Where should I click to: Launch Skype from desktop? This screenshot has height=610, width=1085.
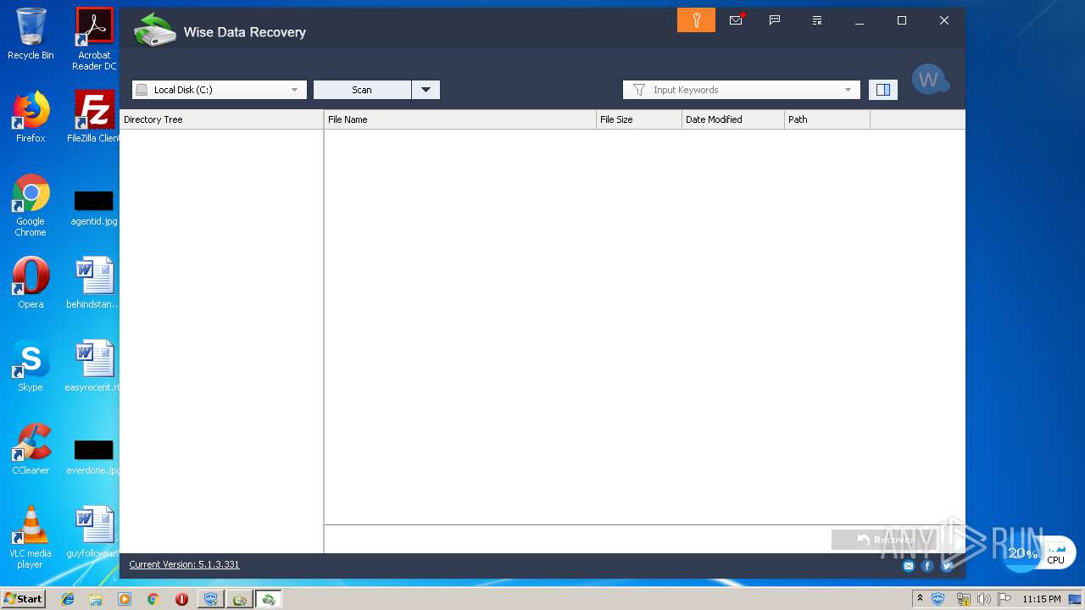31,366
